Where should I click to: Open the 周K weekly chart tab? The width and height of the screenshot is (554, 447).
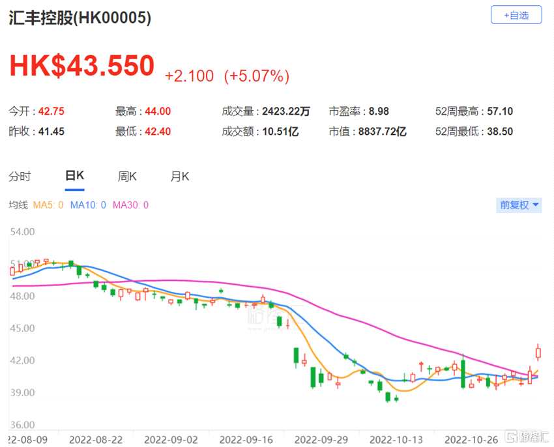tap(127, 176)
